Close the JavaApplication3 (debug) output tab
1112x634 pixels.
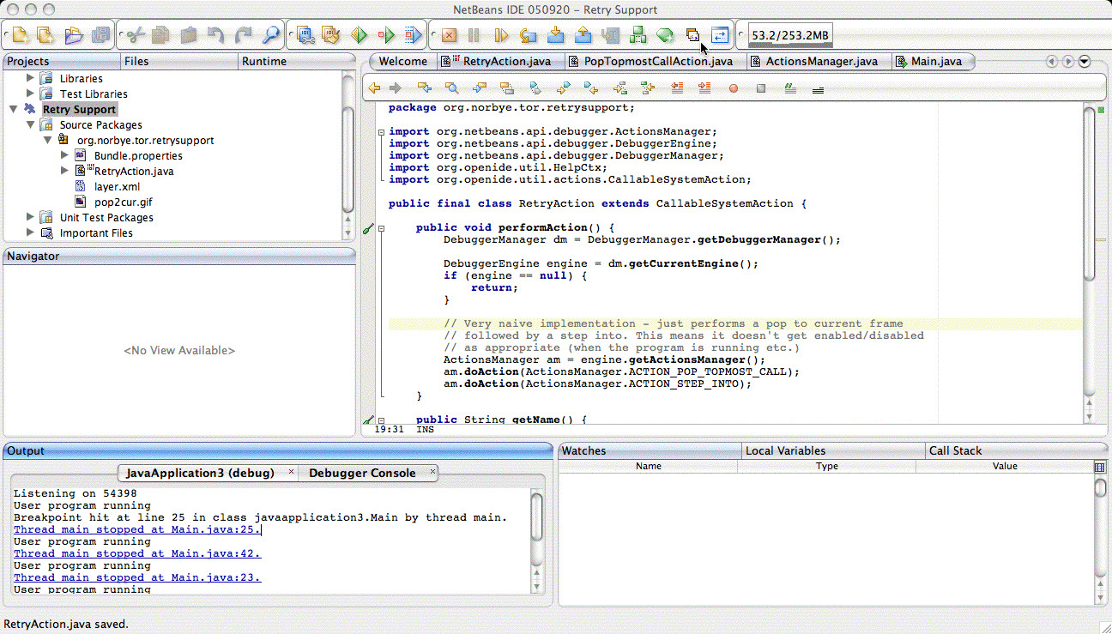click(x=291, y=472)
